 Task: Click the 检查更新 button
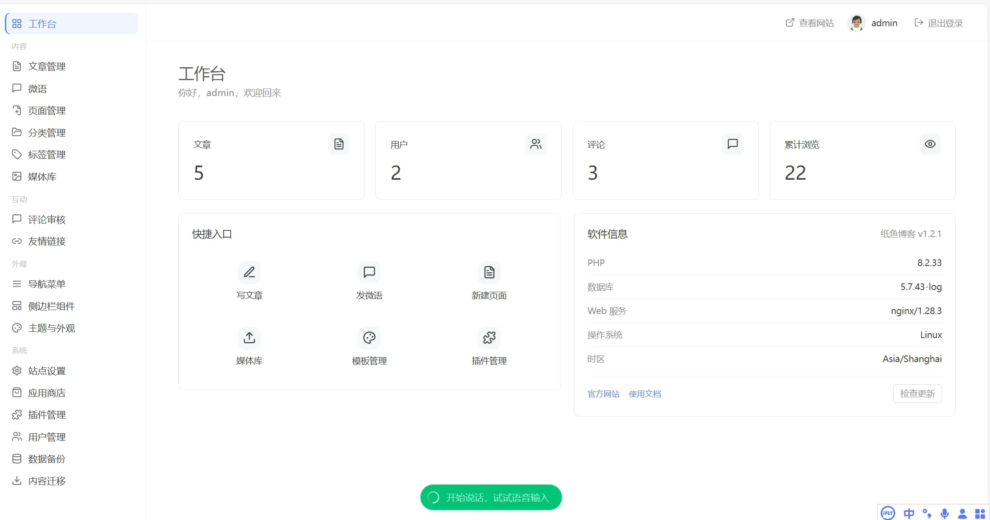click(x=917, y=394)
